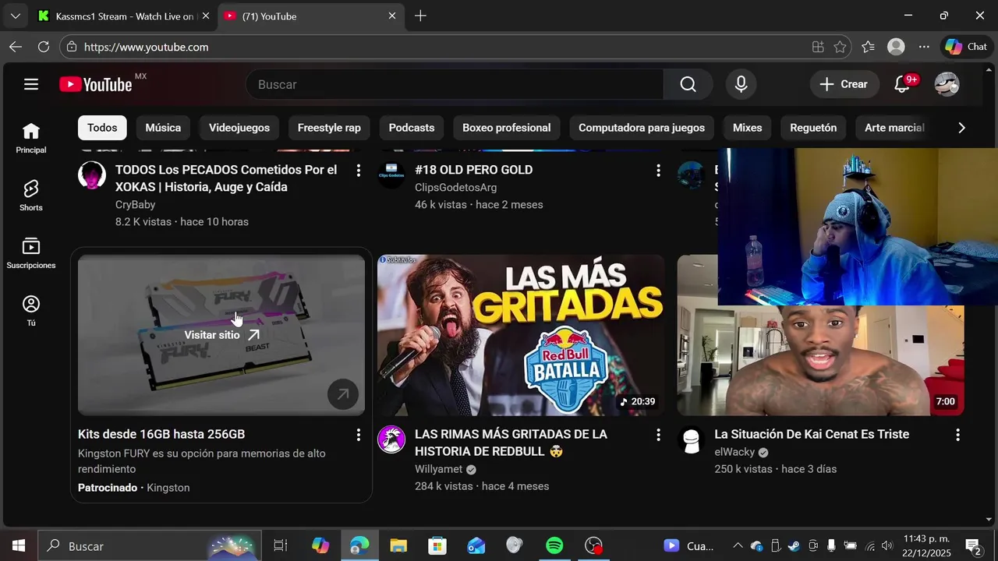The height and width of the screenshot is (561, 998).
Task: Select the Videojuegos chip
Action: click(239, 128)
